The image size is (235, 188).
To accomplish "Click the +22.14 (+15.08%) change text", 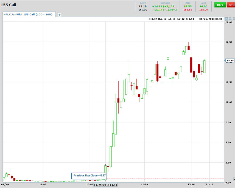I will pos(165,10).
